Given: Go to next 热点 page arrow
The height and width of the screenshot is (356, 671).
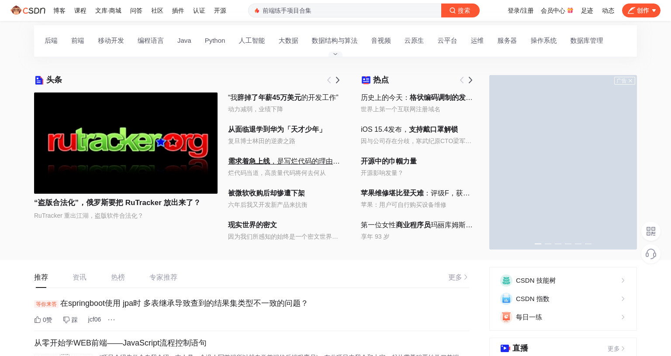Looking at the screenshot, I should tap(470, 80).
